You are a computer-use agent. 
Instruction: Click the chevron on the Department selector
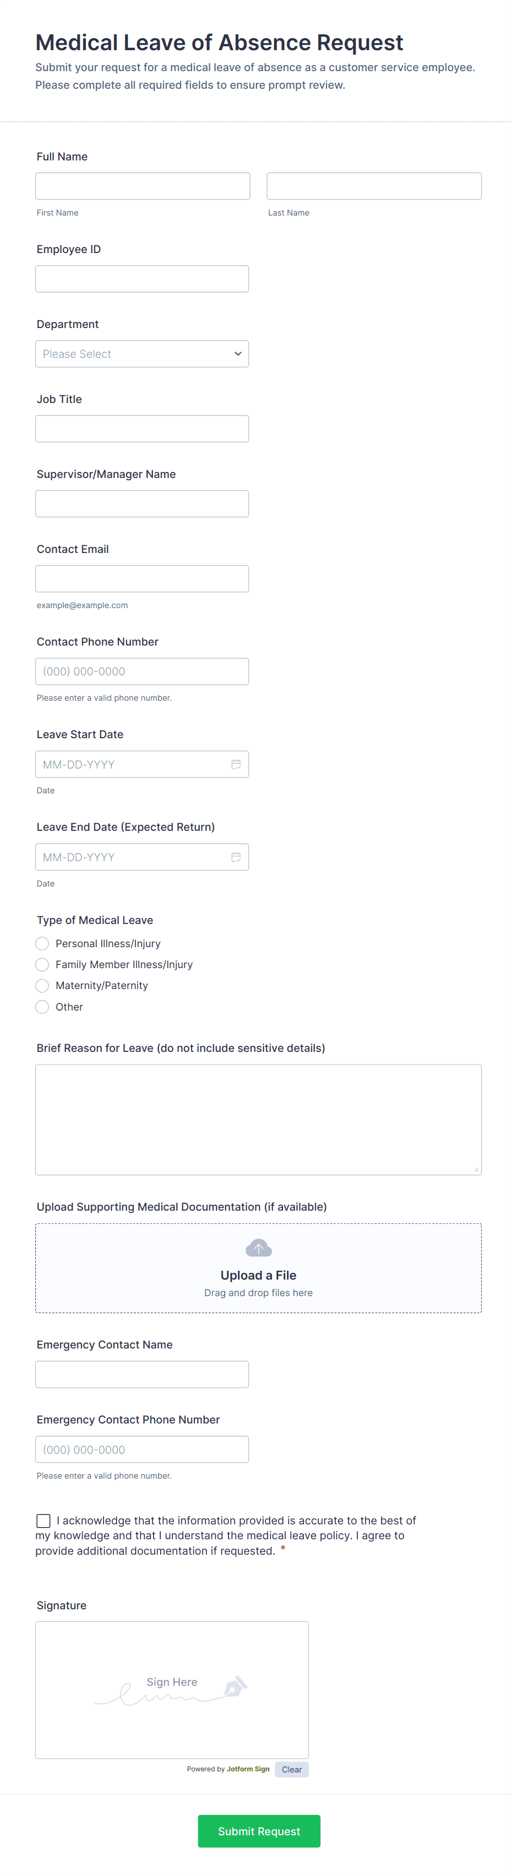tap(238, 354)
